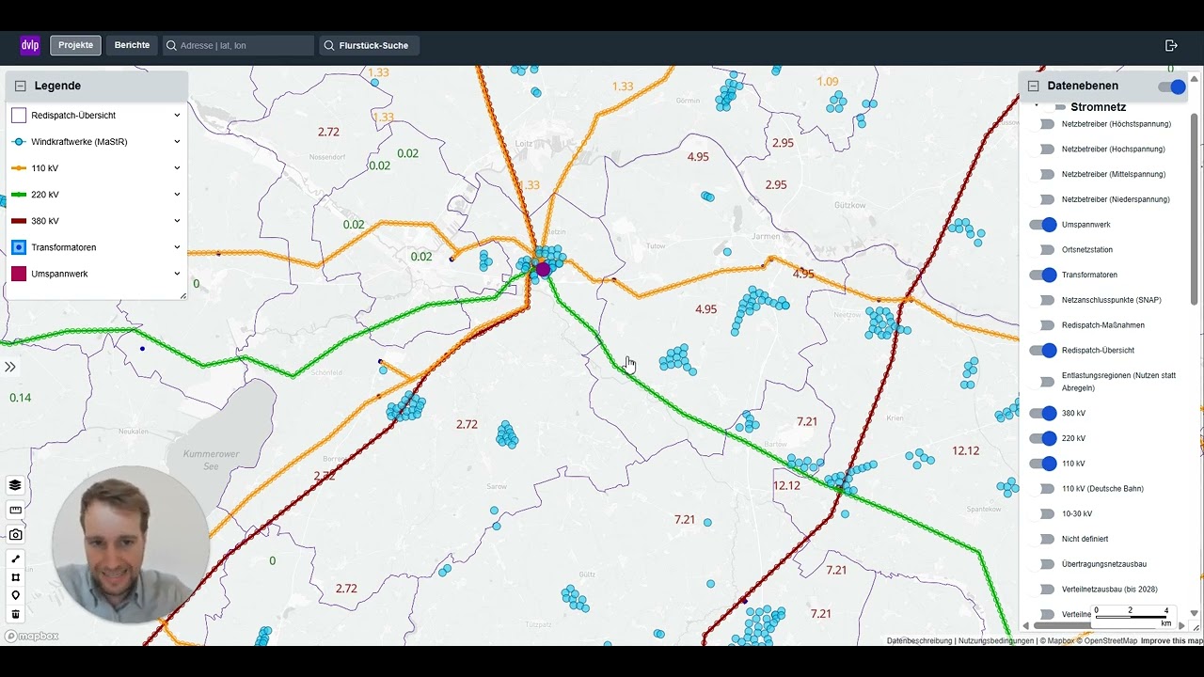Click the 380 kV dark red legend swatch
The width and height of the screenshot is (1204, 677).
click(19, 221)
